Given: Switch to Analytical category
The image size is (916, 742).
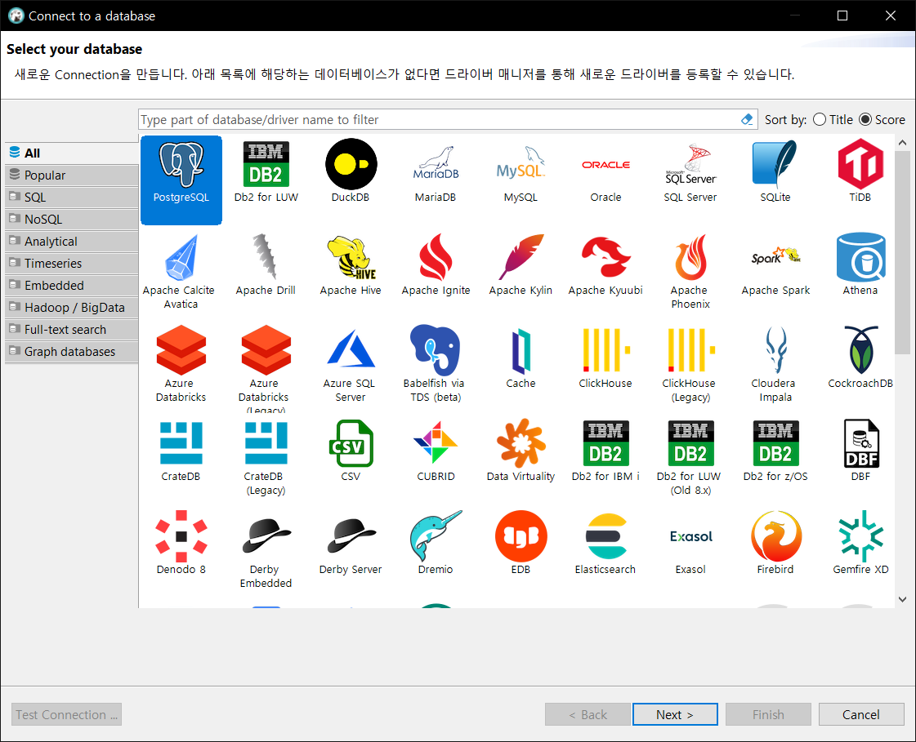Looking at the screenshot, I should (x=72, y=241).
